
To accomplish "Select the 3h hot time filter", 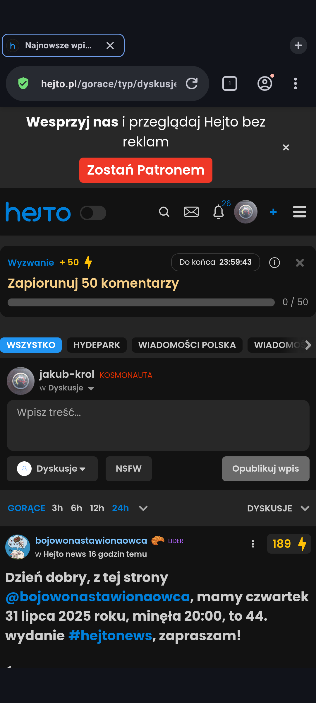I will 57,508.
